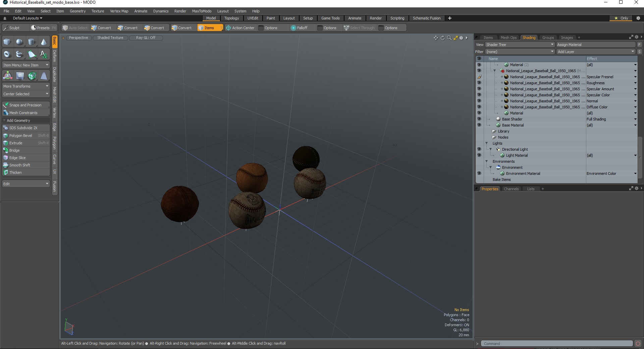Image resolution: width=644 pixels, height=349 pixels.
Task: Open the Shader Tree view dropdown
Action: pos(520,45)
